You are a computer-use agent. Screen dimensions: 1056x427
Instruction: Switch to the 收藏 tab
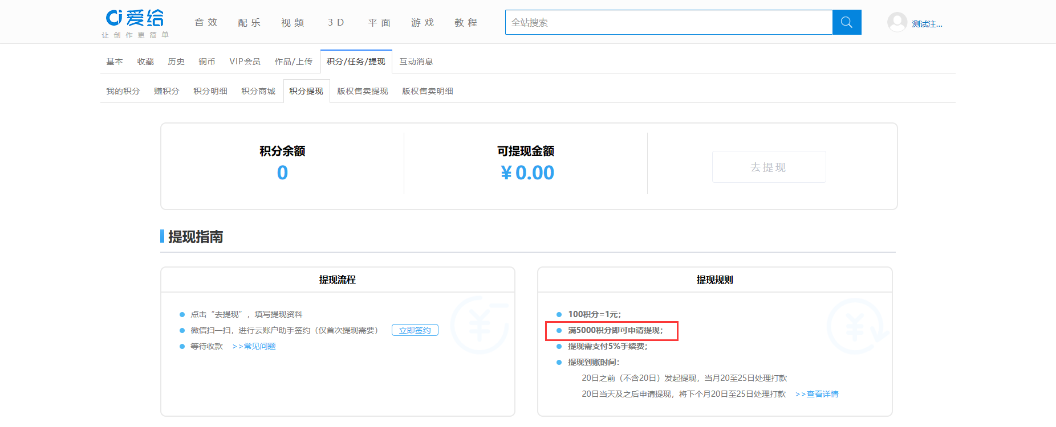point(145,61)
